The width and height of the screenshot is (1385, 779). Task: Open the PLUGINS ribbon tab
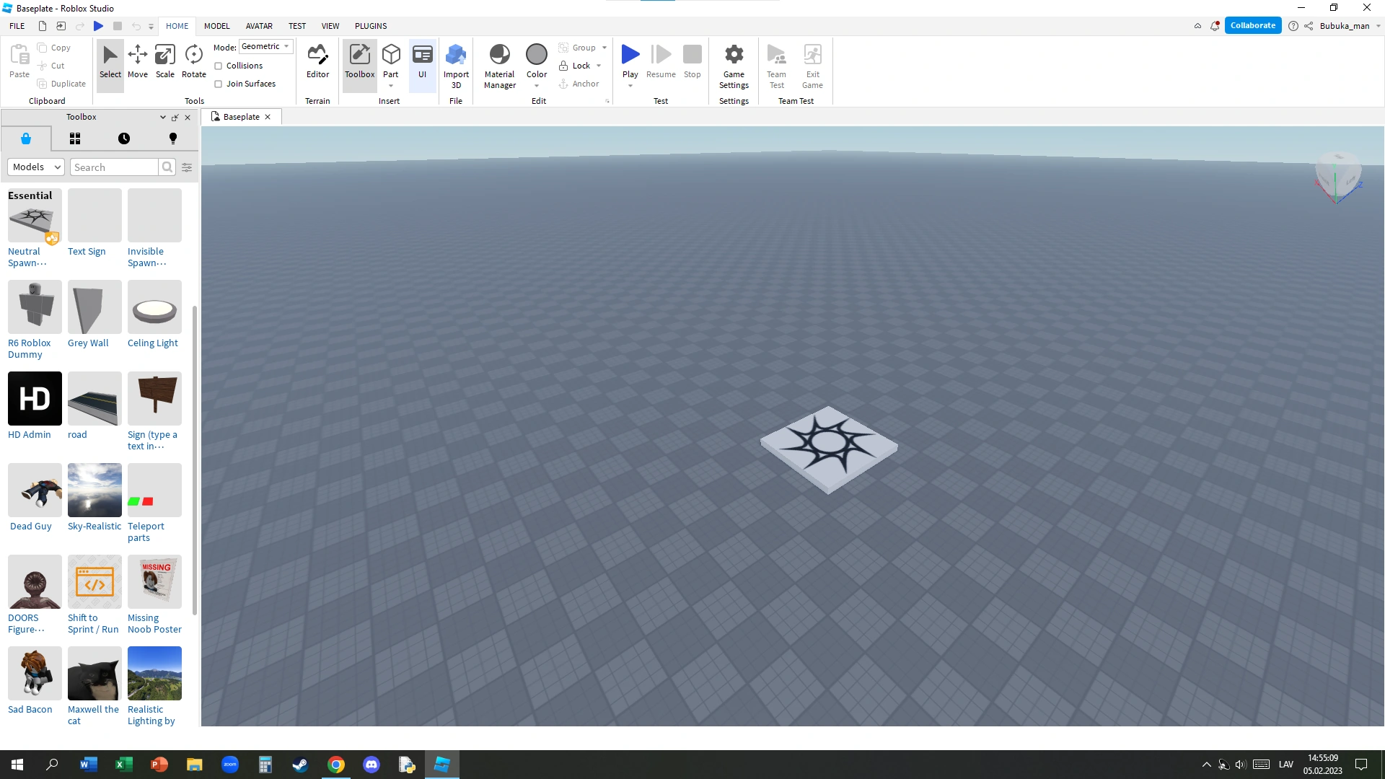pyautogui.click(x=371, y=26)
